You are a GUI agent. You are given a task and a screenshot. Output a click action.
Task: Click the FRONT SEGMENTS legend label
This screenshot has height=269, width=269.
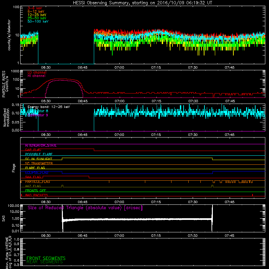point(46,258)
